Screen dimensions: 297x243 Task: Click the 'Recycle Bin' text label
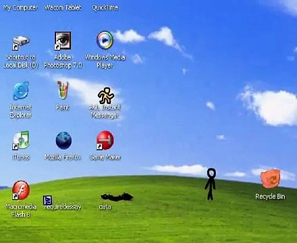tap(270, 196)
